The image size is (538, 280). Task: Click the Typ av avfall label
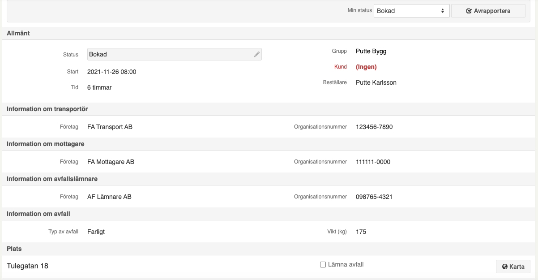click(63, 232)
